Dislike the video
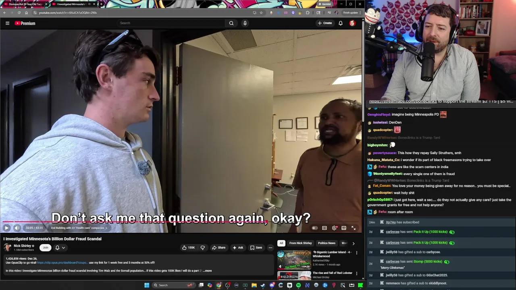This screenshot has width=516, height=290. [x=203, y=248]
